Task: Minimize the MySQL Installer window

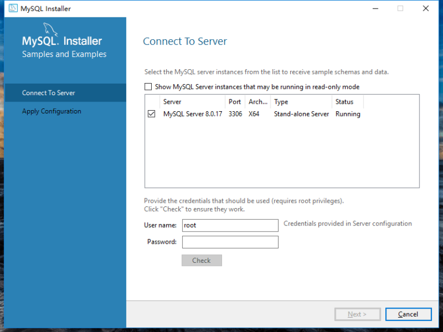Action: pyautogui.click(x=375, y=9)
